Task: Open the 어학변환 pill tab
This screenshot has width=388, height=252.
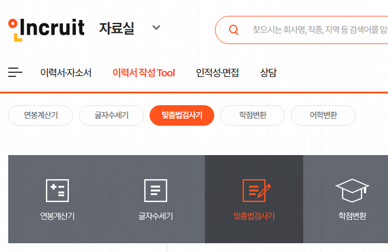Action: point(323,115)
